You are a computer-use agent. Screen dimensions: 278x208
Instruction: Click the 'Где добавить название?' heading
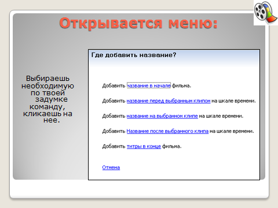(134, 55)
